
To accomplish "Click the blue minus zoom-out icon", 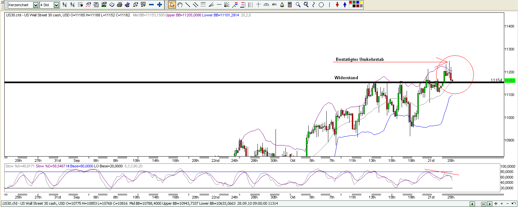I will click(x=151, y=5).
